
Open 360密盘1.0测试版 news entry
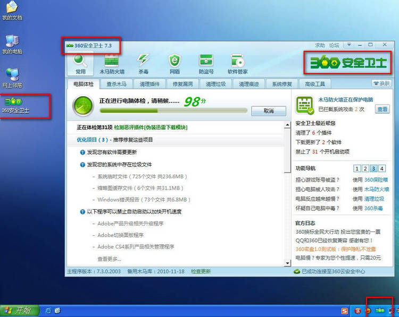335,249
